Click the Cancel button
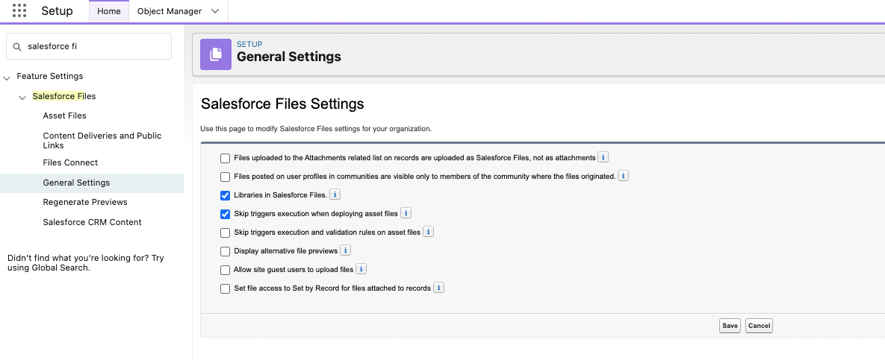Screen dimensions: 885x360 coord(759,326)
